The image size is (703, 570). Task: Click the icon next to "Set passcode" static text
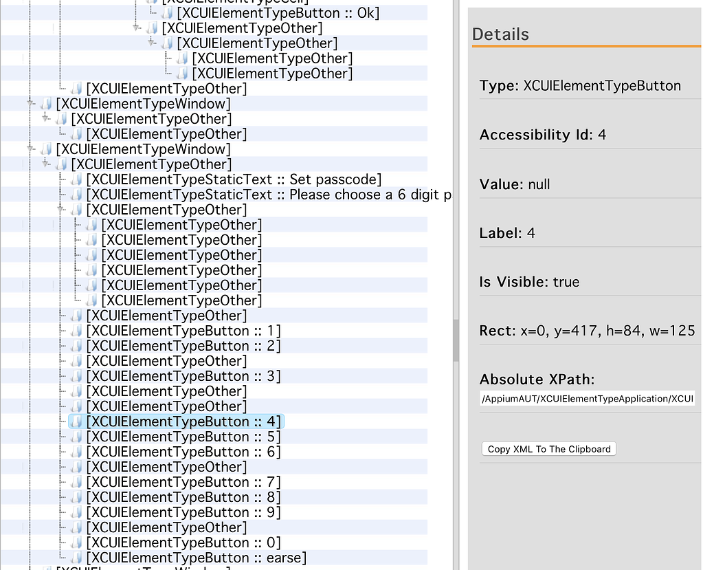click(76, 179)
